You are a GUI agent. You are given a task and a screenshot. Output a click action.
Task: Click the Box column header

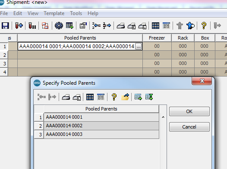tap(205, 38)
